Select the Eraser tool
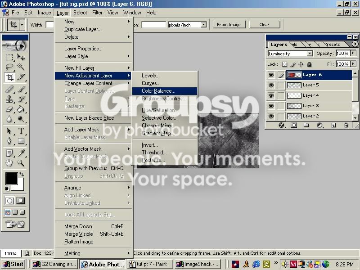The image size is (360, 270). 9,109
